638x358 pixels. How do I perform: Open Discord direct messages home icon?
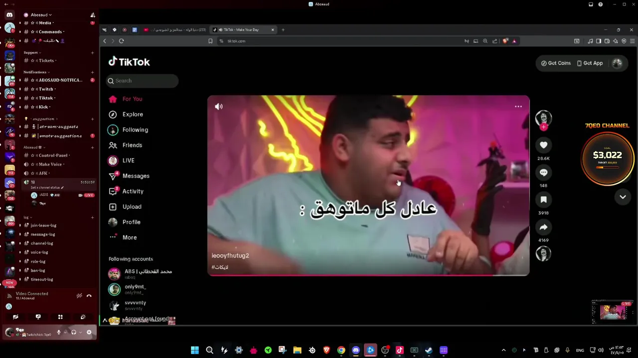[9, 15]
